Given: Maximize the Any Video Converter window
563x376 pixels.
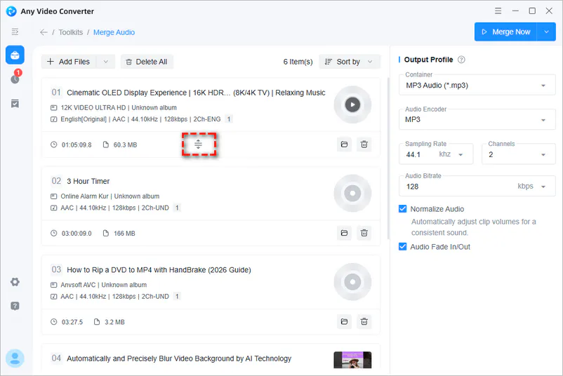Looking at the screenshot, I should coord(532,11).
